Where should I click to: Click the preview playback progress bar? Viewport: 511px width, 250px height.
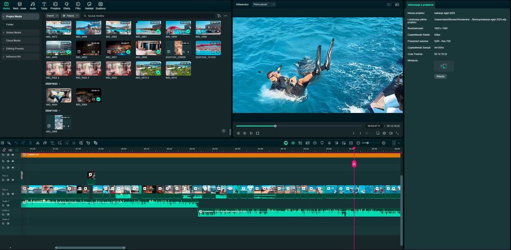(299, 126)
